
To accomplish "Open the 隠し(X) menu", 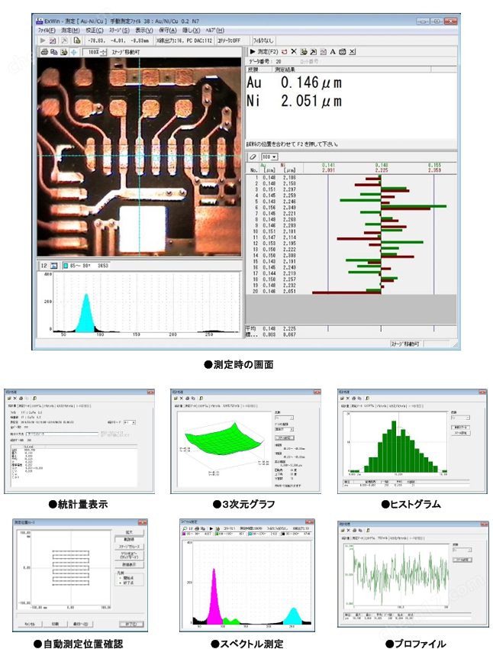I will (x=191, y=31).
